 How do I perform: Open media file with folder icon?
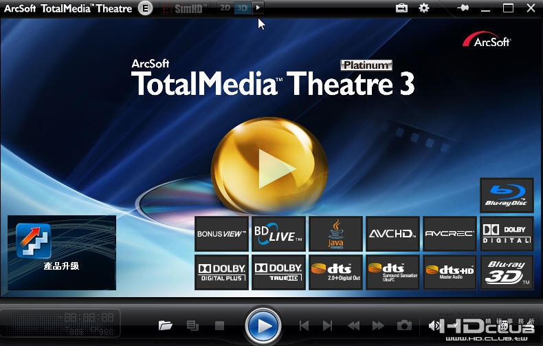[x=165, y=325]
